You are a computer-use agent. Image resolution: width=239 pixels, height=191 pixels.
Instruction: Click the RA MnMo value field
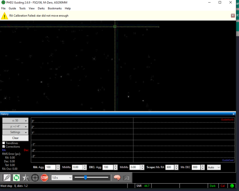77,167
